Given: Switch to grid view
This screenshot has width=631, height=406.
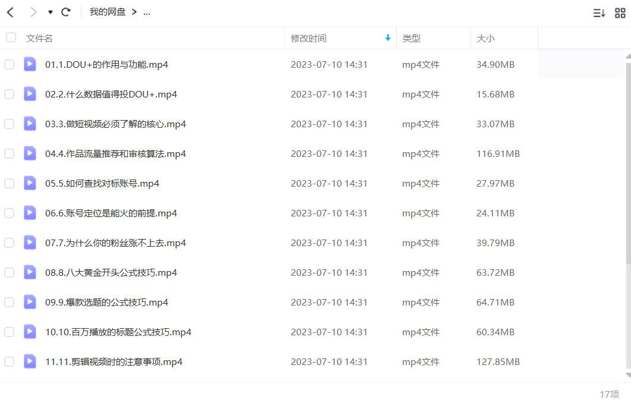Looking at the screenshot, I should click(x=620, y=13).
